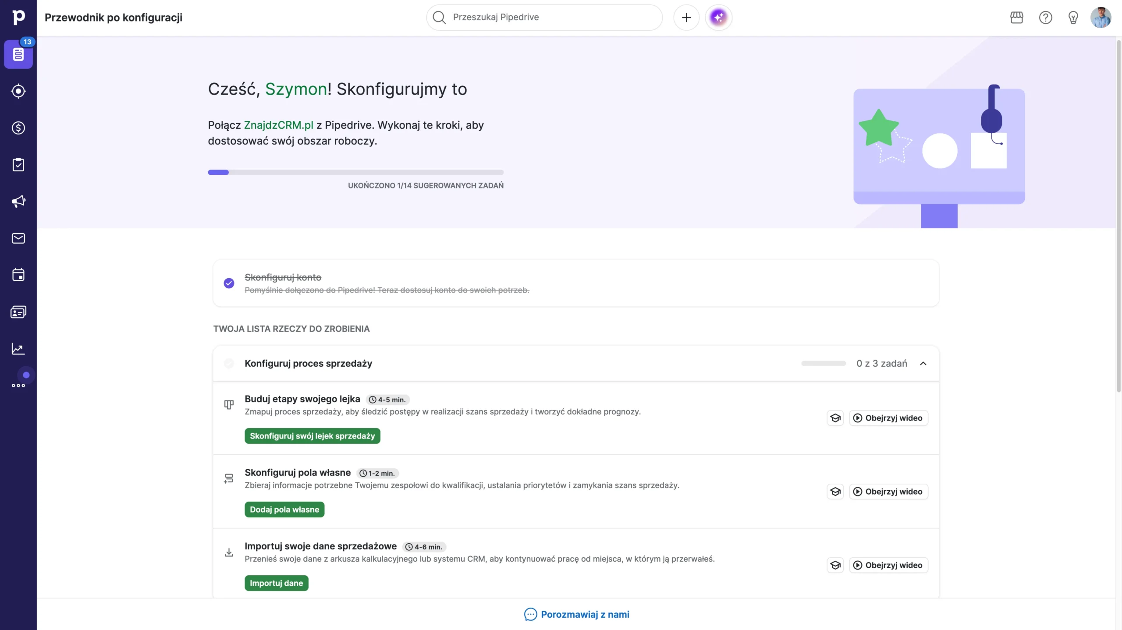Image resolution: width=1122 pixels, height=630 pixels.
Task: Click the 0 z 3 zadań section progress bar
Action: click(x=824, y=364)
